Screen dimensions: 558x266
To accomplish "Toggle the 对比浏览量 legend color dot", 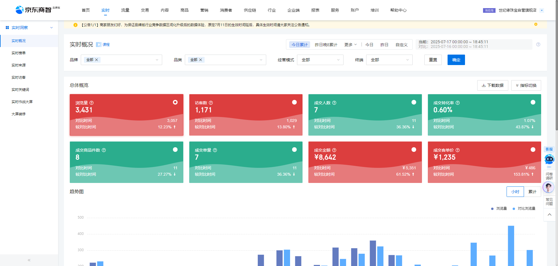I will pos(514,209).
